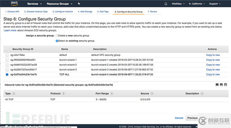Click the 0 - 65535 port range value
The height and width of the screenshot is (128, 231).
click(101, 99)
